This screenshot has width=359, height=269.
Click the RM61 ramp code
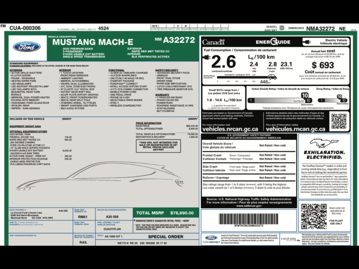[83, 217]
